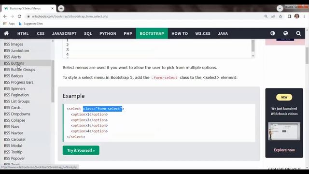Select the BOOTSTRAP menu

[152, 33]
